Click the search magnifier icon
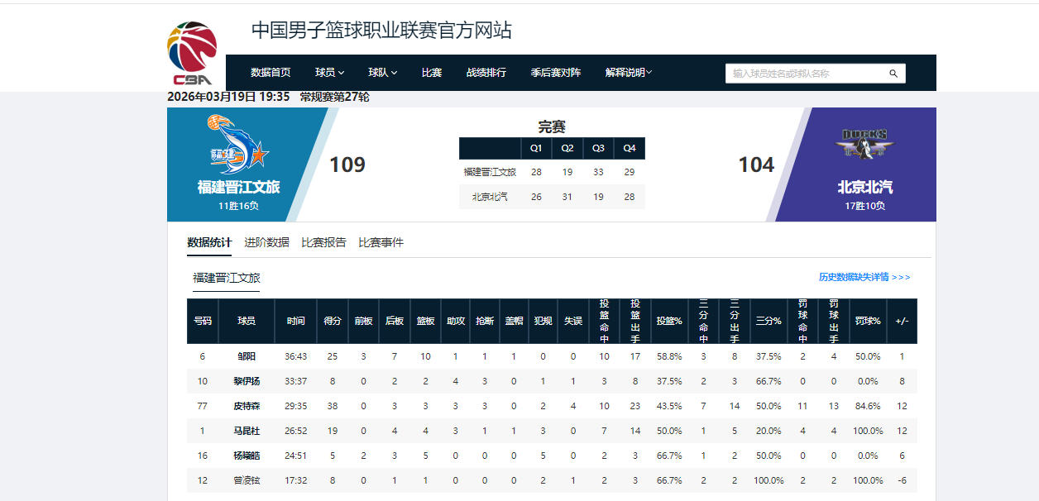This screenshot has height=501, width=1039. coord(893,74)
